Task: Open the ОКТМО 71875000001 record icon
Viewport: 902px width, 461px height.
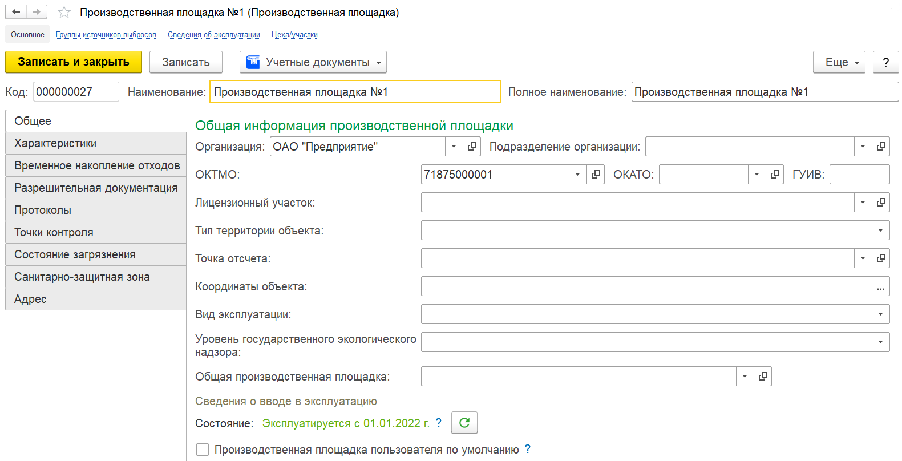Action: pyautogui.click(x=596, y=175)
